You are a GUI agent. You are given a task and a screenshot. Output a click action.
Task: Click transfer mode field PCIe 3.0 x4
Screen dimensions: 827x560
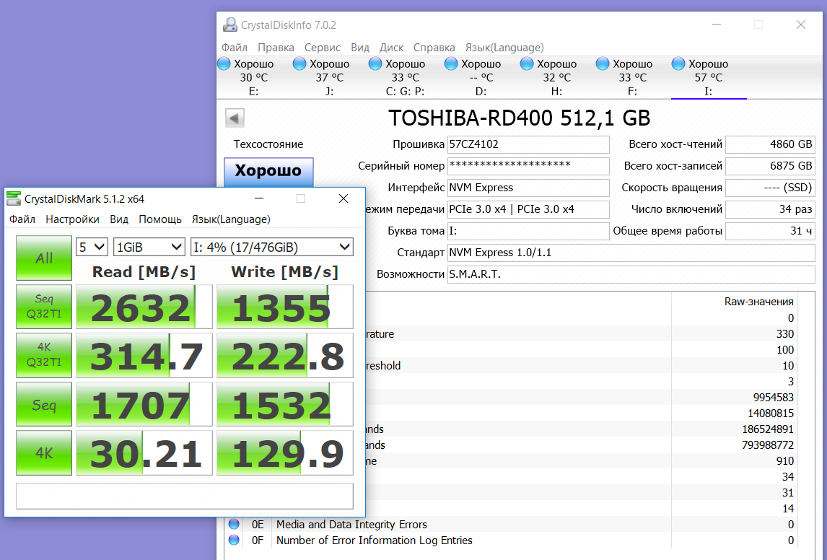pos(528,209)
